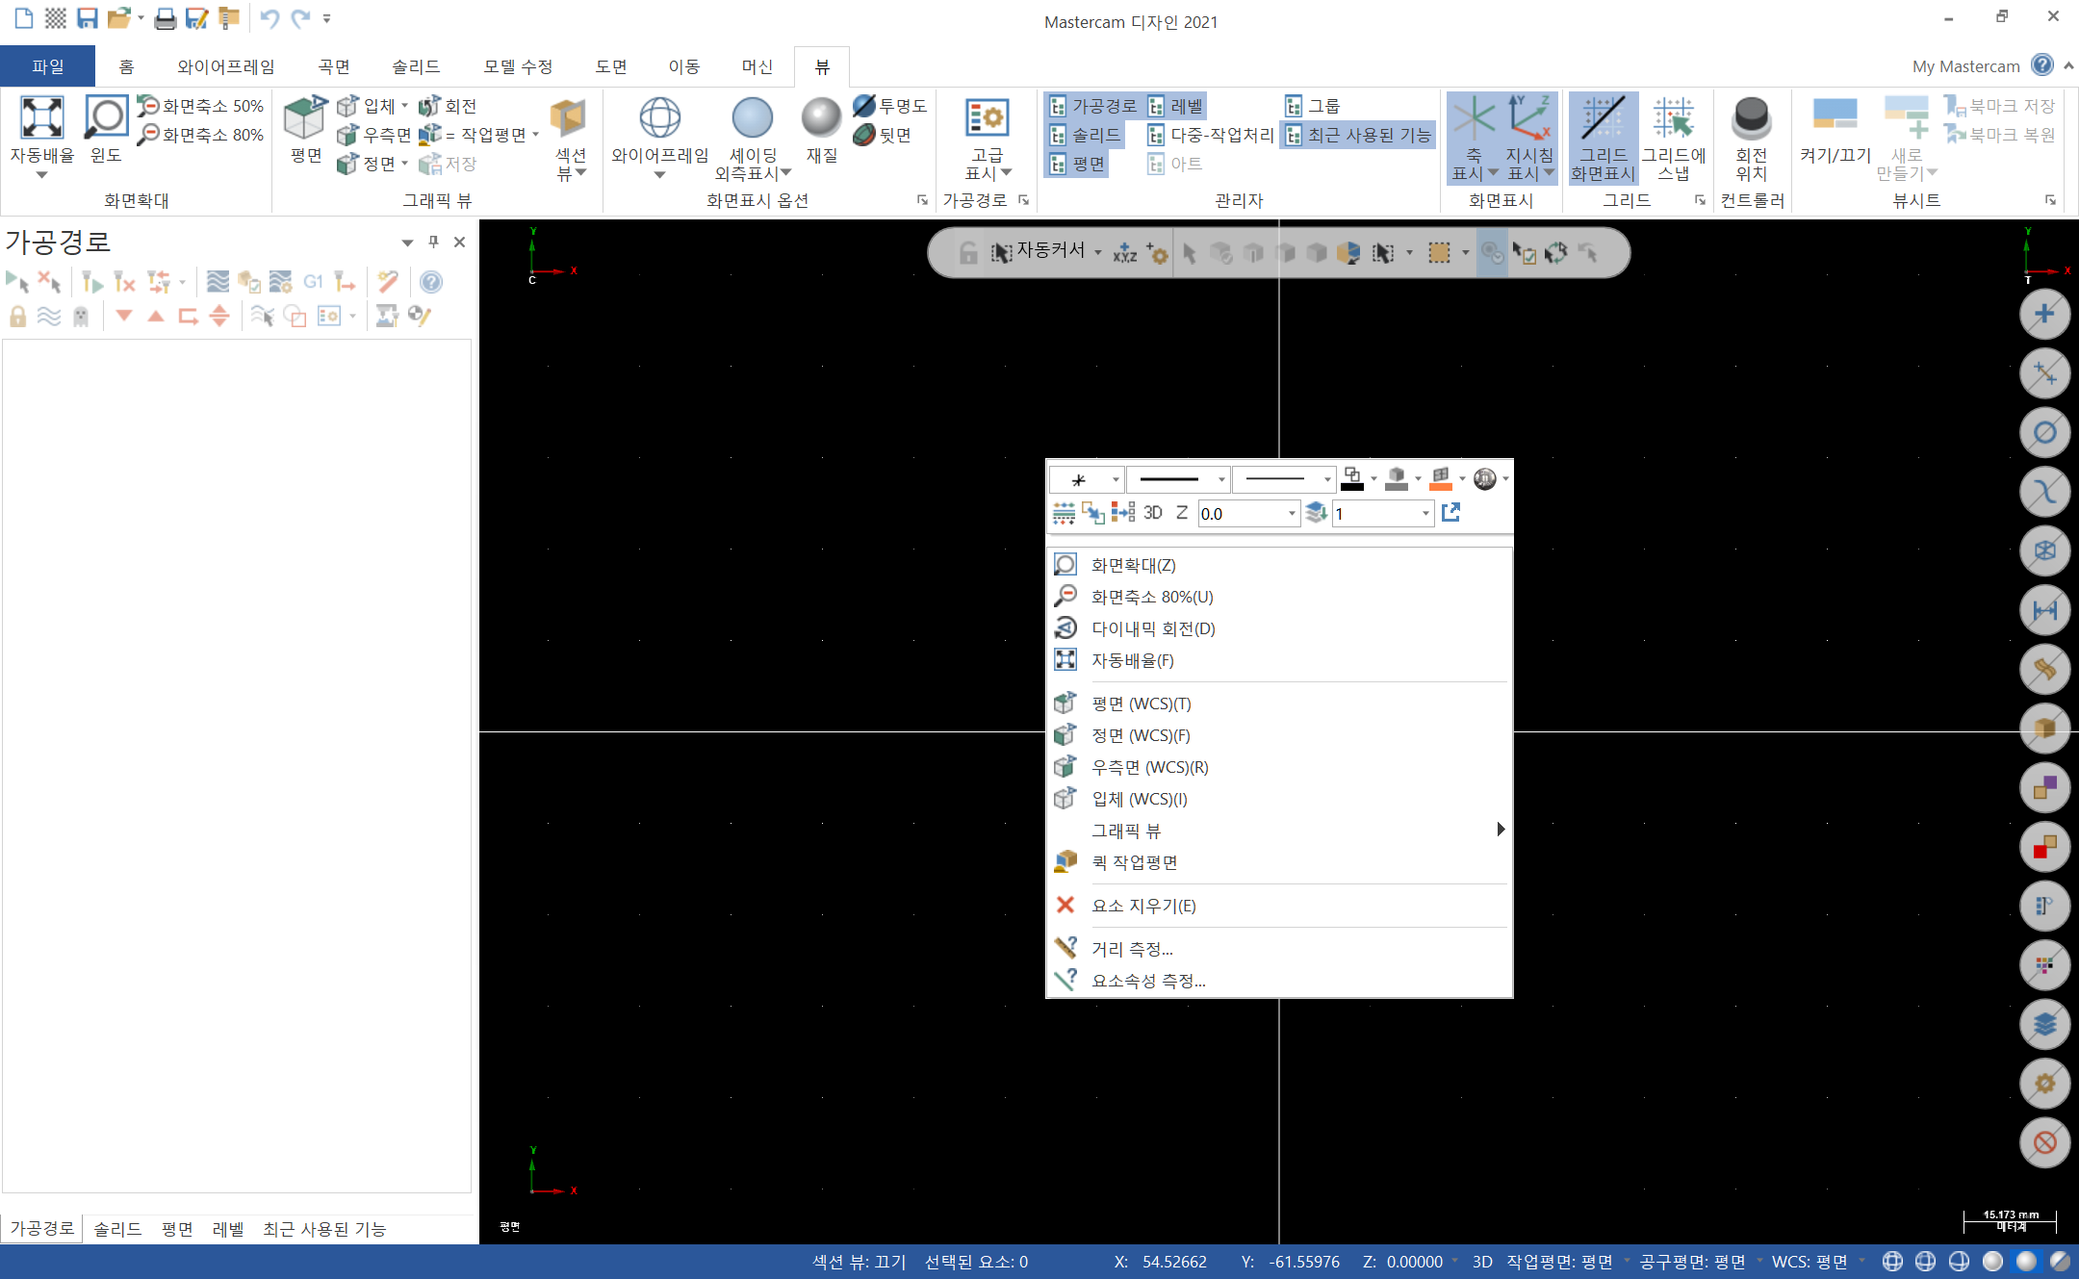Choose 요소 지우기(E) from context menu
This screenshot has height=1279, width=2079.
[1142, 906]
